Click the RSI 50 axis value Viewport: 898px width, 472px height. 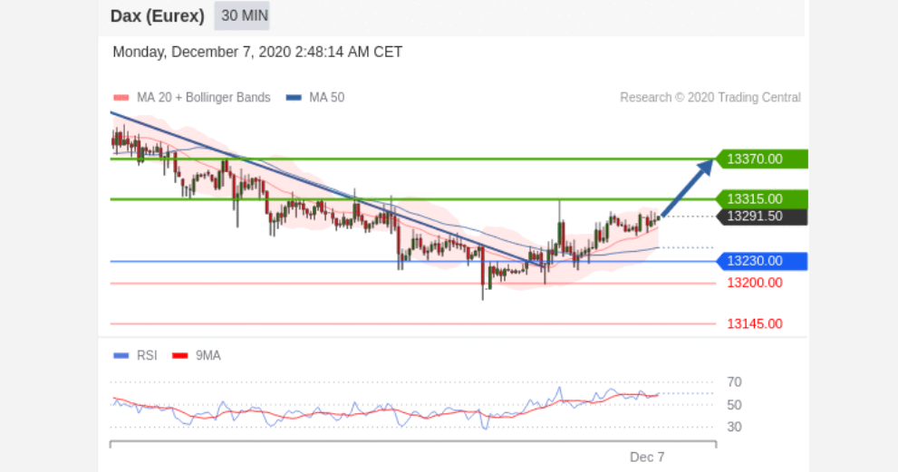coord(734,405)
